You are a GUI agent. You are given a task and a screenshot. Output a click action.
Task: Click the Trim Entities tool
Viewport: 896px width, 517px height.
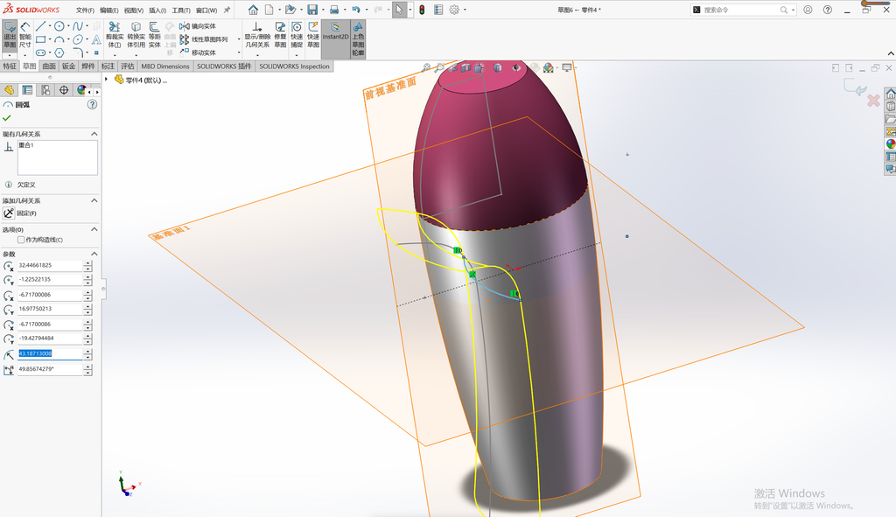[x=115, y=35]
